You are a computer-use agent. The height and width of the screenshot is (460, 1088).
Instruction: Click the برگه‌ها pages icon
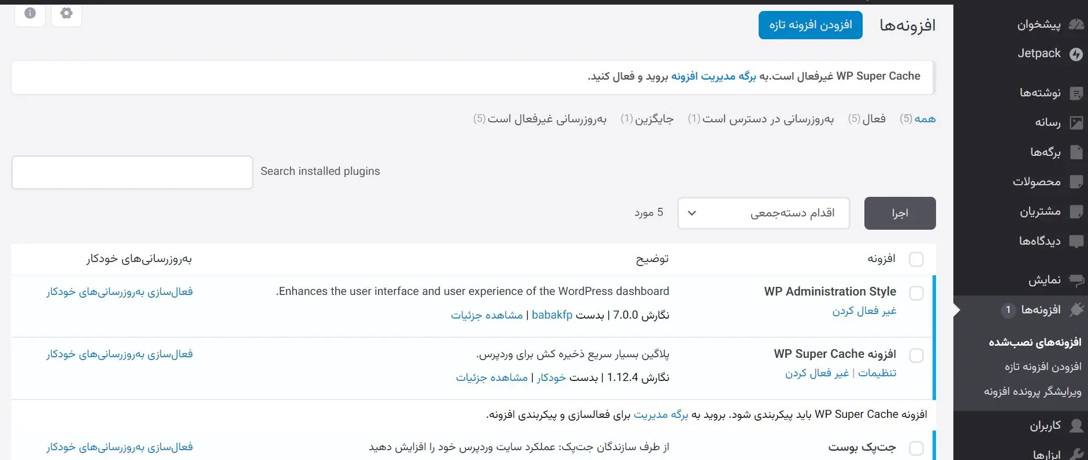1076,152
